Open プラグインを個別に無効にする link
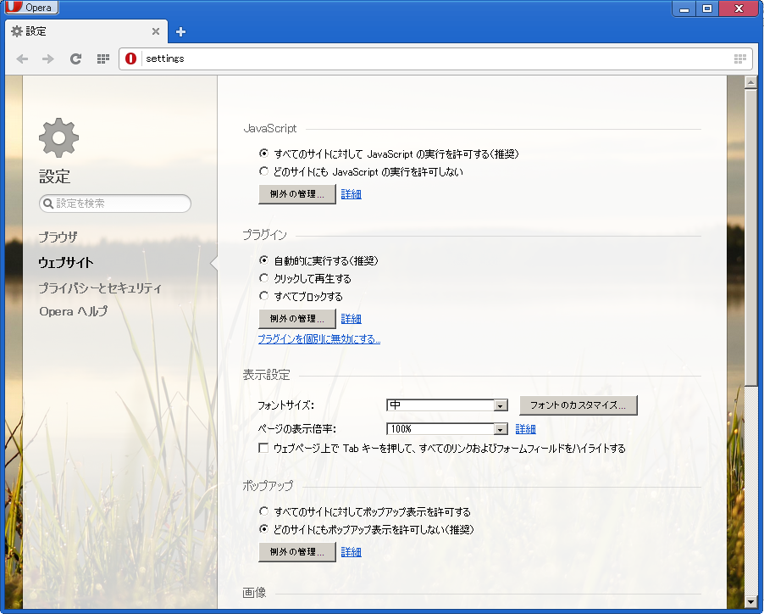 pyautogui.click(x=318, y=339)
